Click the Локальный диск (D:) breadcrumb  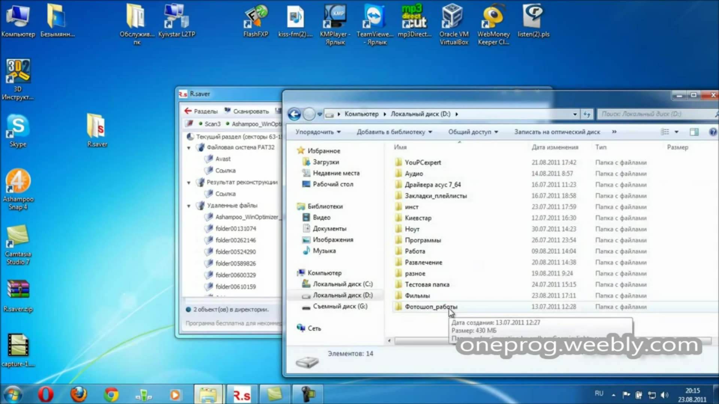421,114
